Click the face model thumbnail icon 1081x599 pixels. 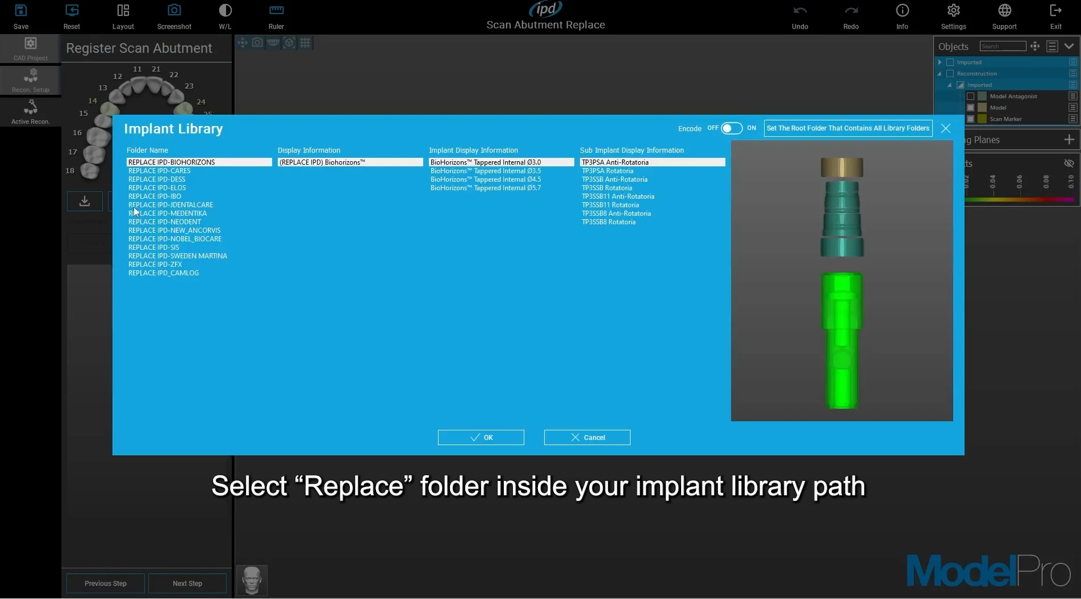click(252, 580)
